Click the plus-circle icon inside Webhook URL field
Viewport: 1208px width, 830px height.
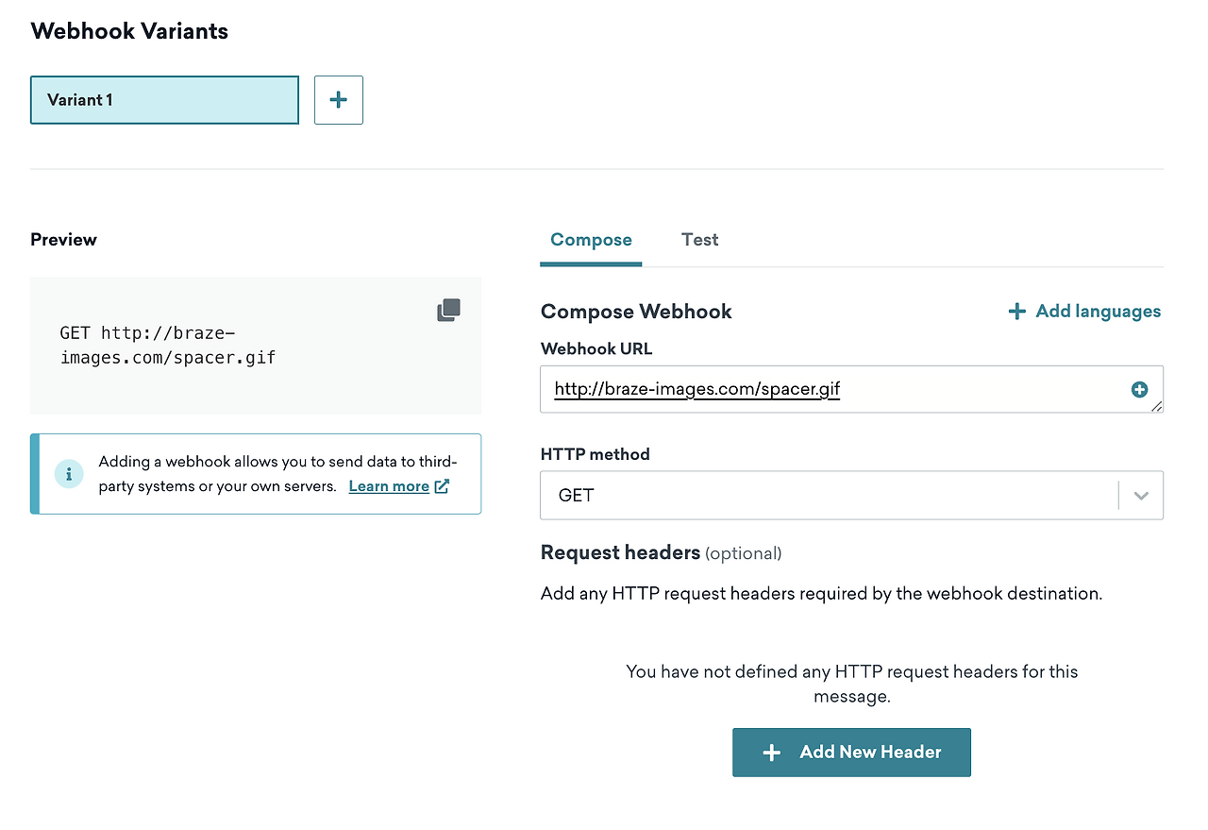point(1139,389)
